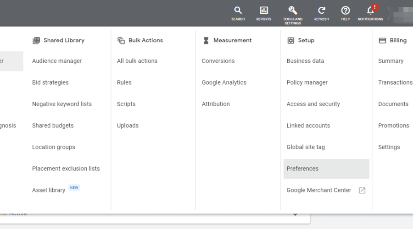This screenshot has height=229, width=413.
Task: Click the Search magnifier icon
Action: [x=238, y=11]
